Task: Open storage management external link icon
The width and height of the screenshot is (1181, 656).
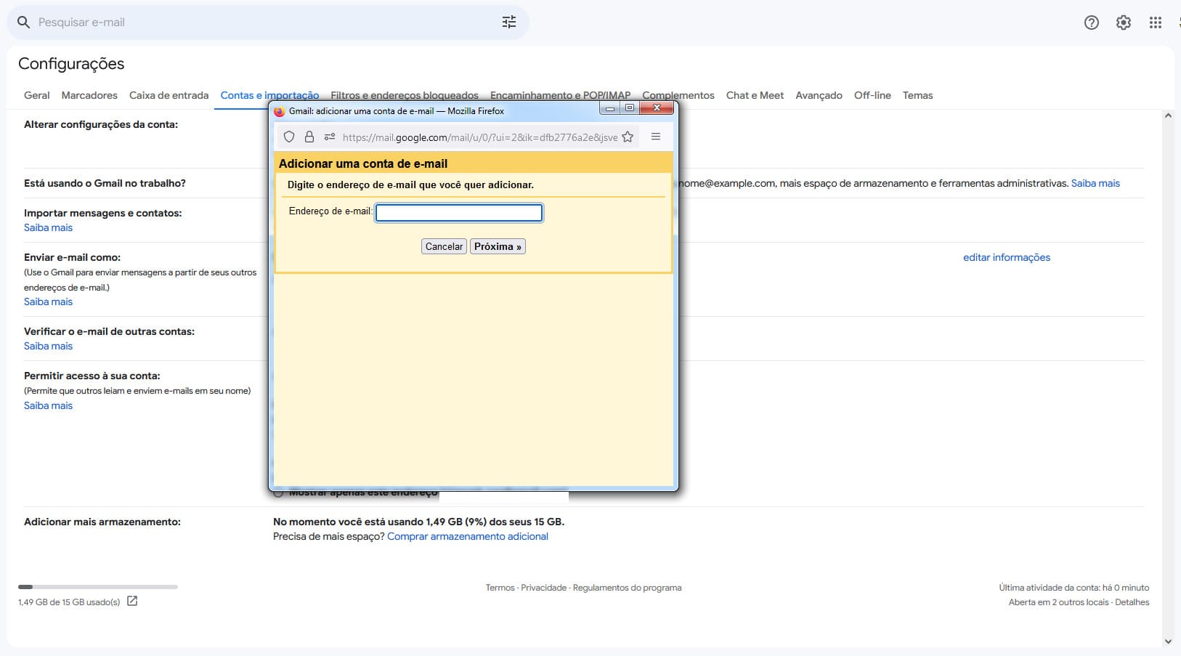Action: coord(132,602)
